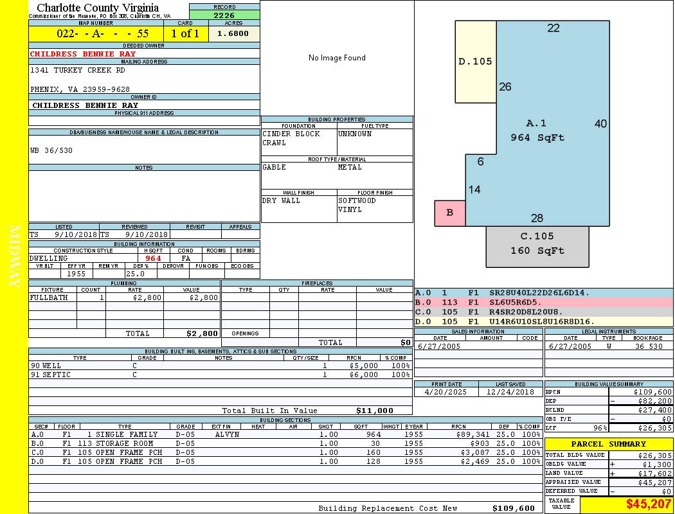This screenshot has width=675, height=514.
Task: Click the FULLBATH plumbing fixture row
Action: 124,298
